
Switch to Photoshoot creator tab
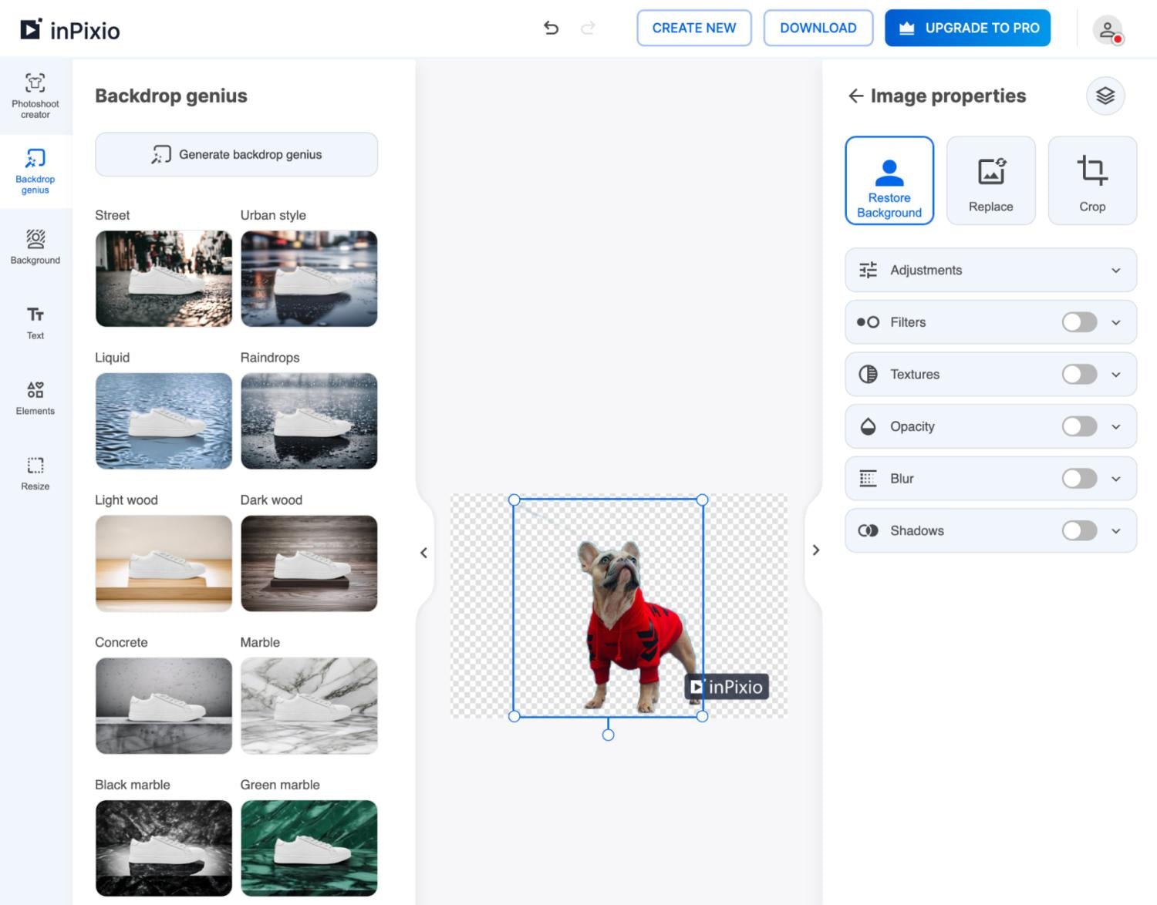point(35,96)
